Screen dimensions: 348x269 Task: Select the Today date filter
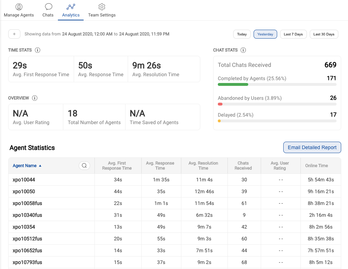tap(242, 34)
